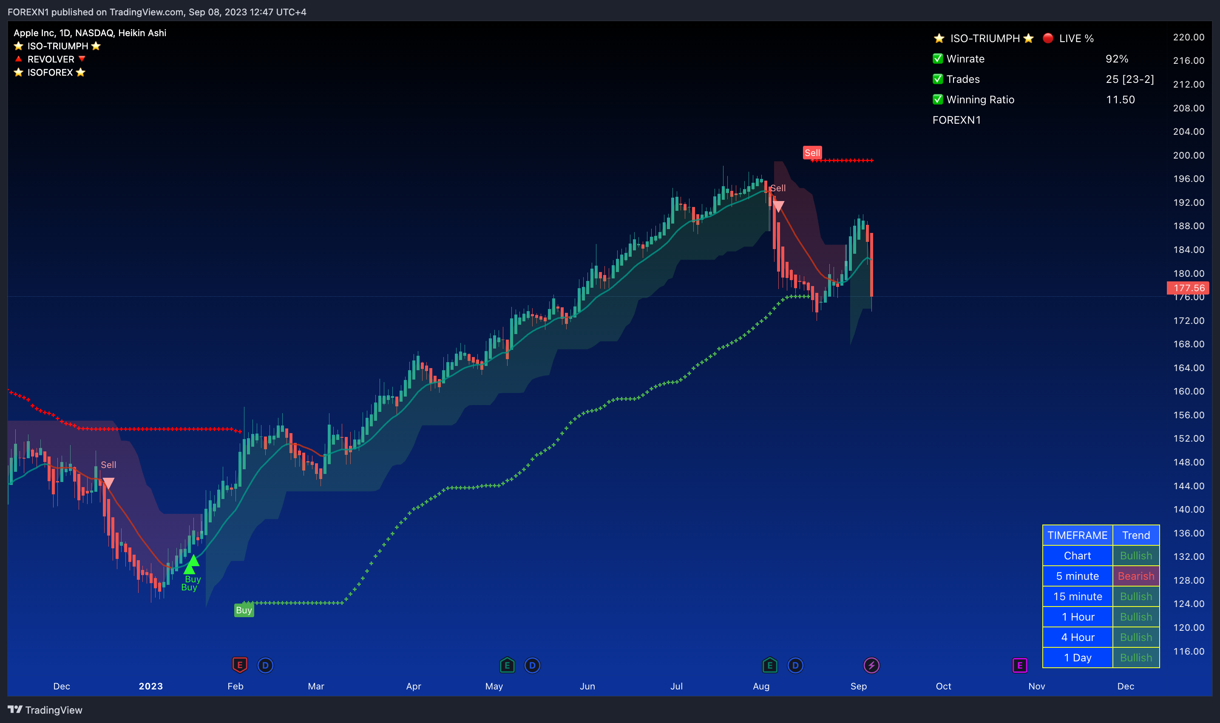Click the pink Sell triangle in December
Screen dimensions: 1220x723
[x=108, y=483]
